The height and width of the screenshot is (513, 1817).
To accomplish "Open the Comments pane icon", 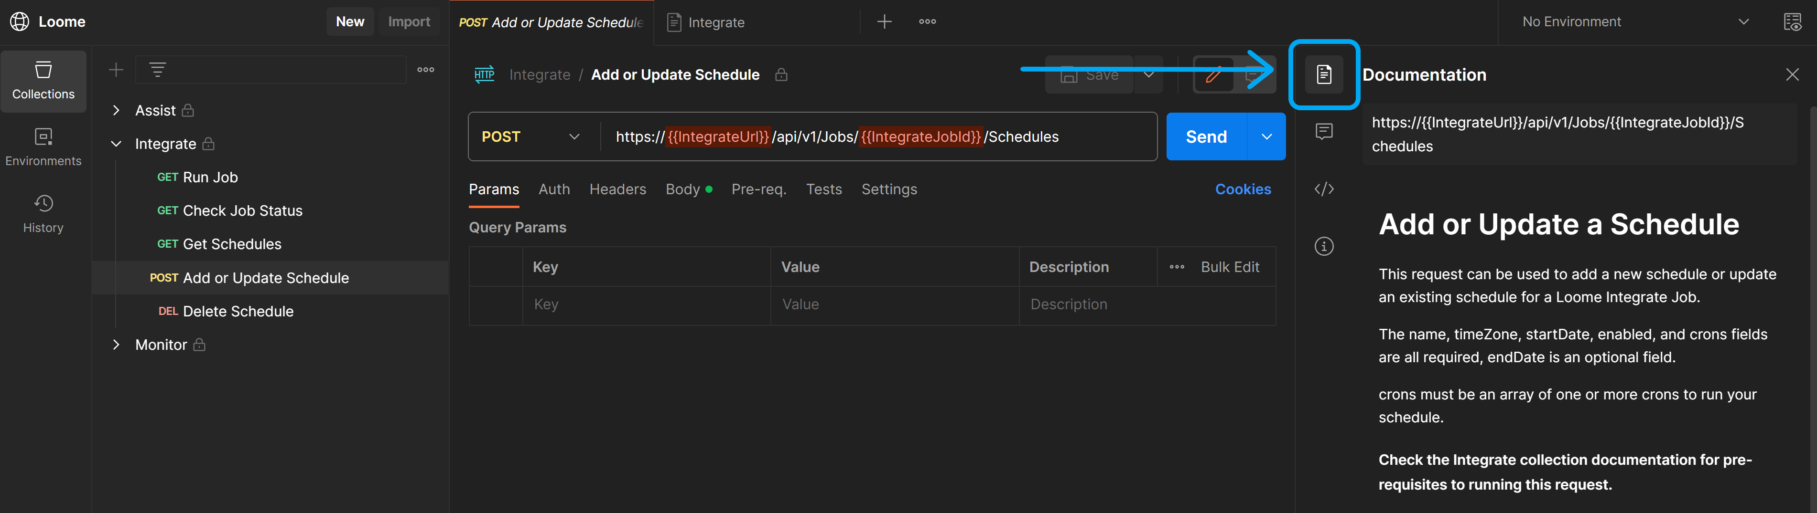I will (1324, 132).
